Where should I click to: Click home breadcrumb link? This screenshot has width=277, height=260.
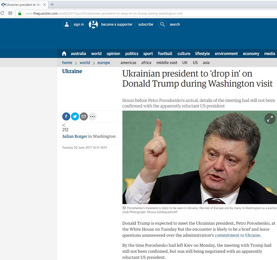point(67,63)
